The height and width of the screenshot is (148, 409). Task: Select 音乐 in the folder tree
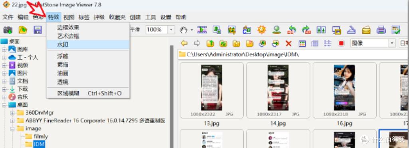coord(22,97)
